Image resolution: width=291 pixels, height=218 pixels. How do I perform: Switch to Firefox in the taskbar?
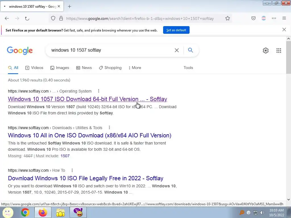pyautogui.click(x=43, y=212)
